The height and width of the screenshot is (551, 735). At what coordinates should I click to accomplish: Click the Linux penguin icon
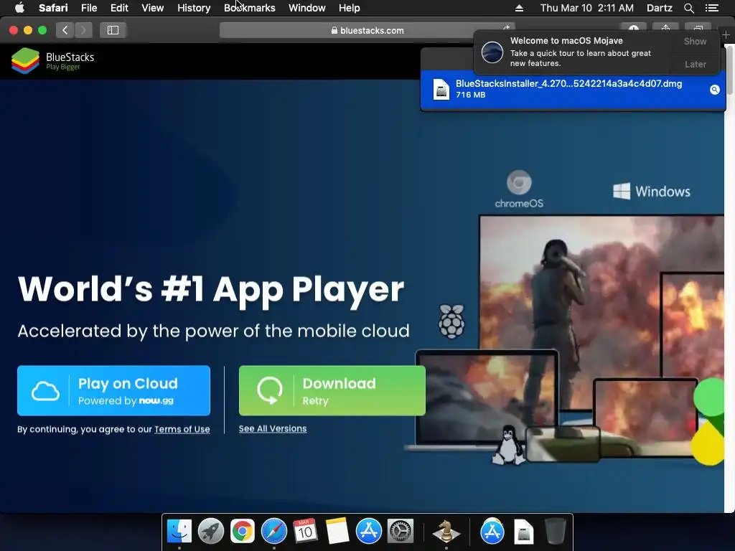508,445
